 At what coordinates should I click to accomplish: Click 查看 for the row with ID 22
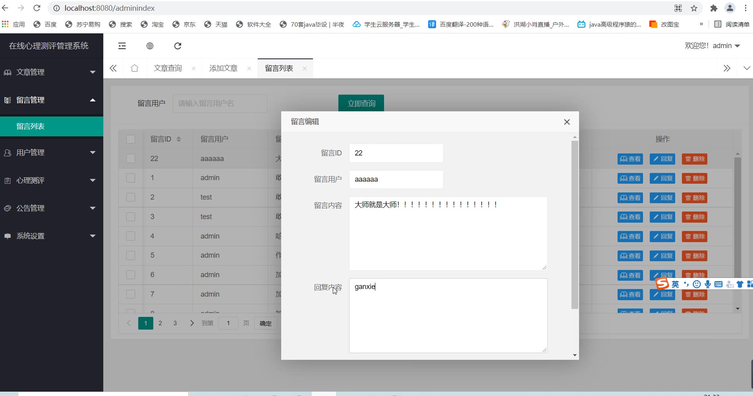[630, 159]
